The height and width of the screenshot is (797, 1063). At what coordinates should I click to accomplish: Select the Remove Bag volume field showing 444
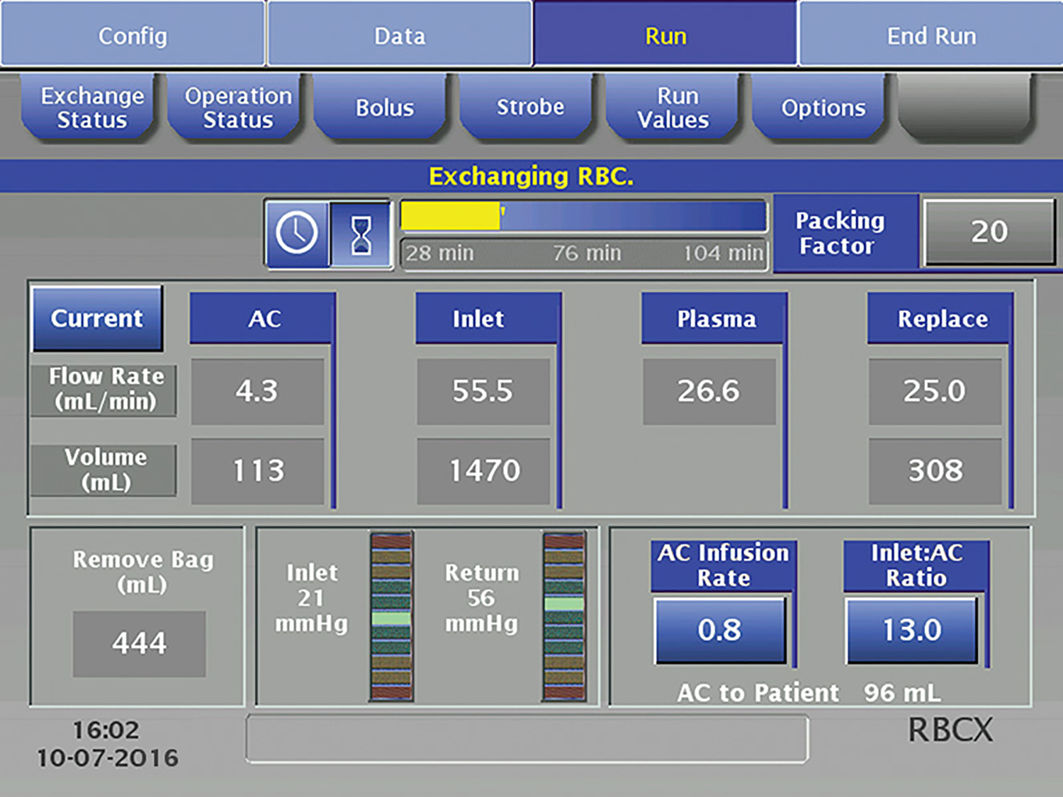point(139,642)
